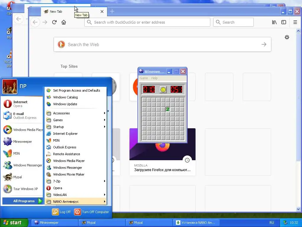Click Log Off button
The width and height of the screenshot is (302, 227).
pos(61,212)
